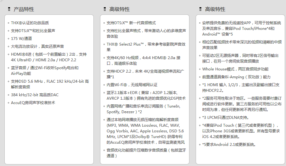Click 前置通道具备Bi-Amping（双功放）能力
The image size is (286, 166).
[x=236, y=77]
